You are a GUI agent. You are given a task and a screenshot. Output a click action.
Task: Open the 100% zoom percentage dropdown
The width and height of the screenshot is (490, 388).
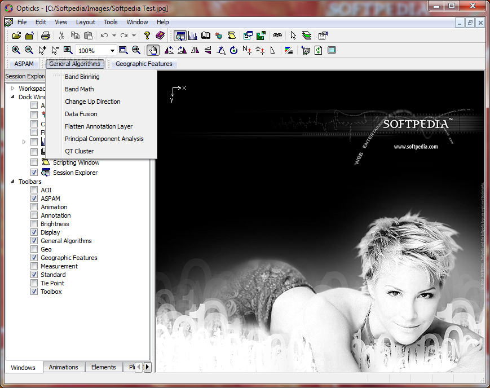point(112,51)
